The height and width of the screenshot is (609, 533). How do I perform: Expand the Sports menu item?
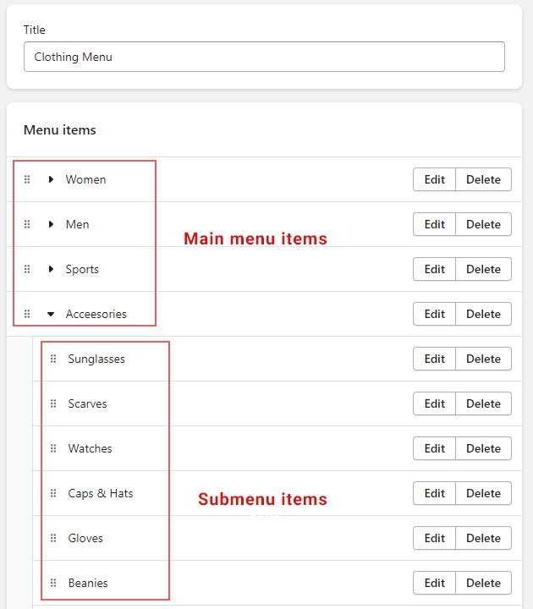(51, 269)
